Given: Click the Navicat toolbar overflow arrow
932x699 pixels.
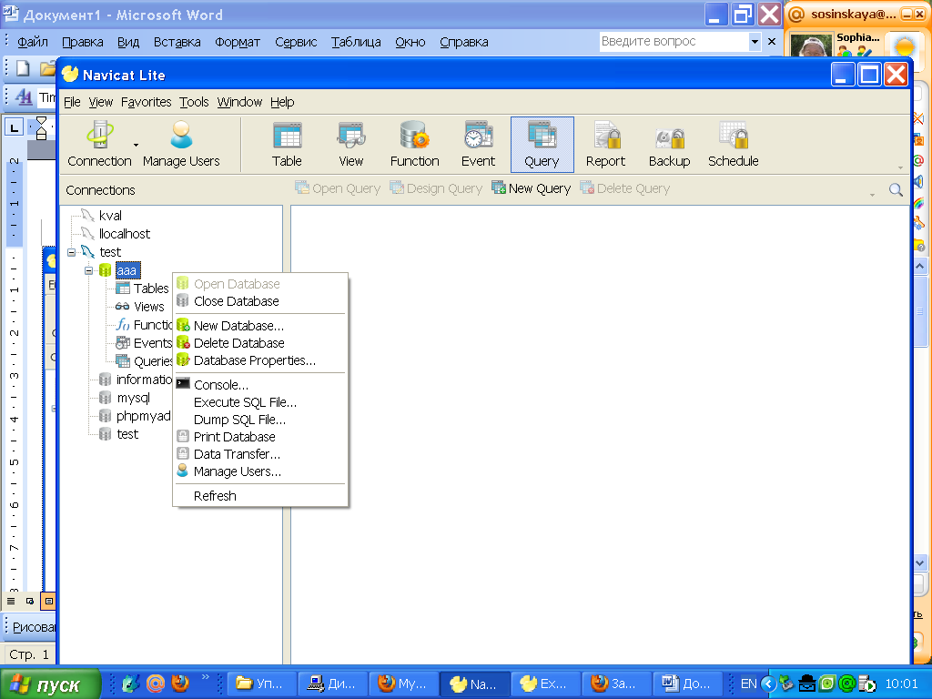Looking at the screenshot, I should tap(900, 168).
